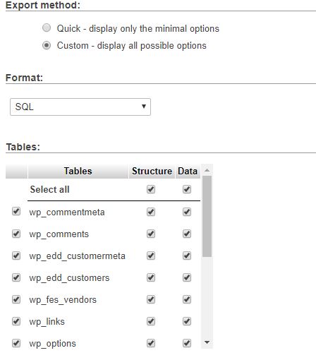Uncheck Structure for wp_fes_vendors
The height and width of the screenshot is (360, 316).
151,299
